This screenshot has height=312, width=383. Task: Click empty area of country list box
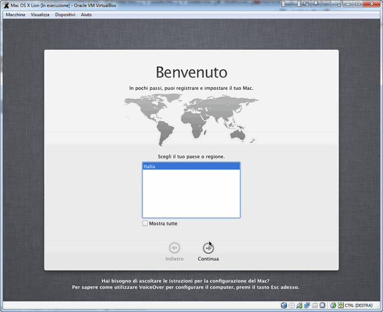point(191,194)
